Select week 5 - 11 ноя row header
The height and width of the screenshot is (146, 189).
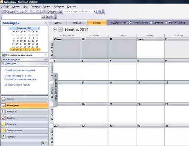[x=52, y=71]
